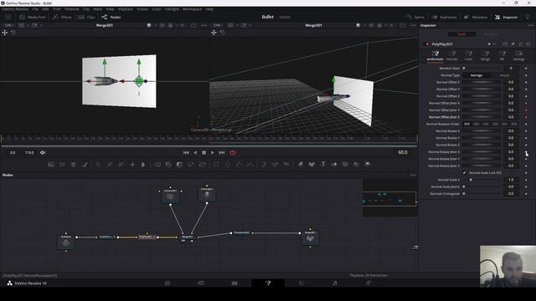
Task: Stop playback
Action: [x=204, y=152]
